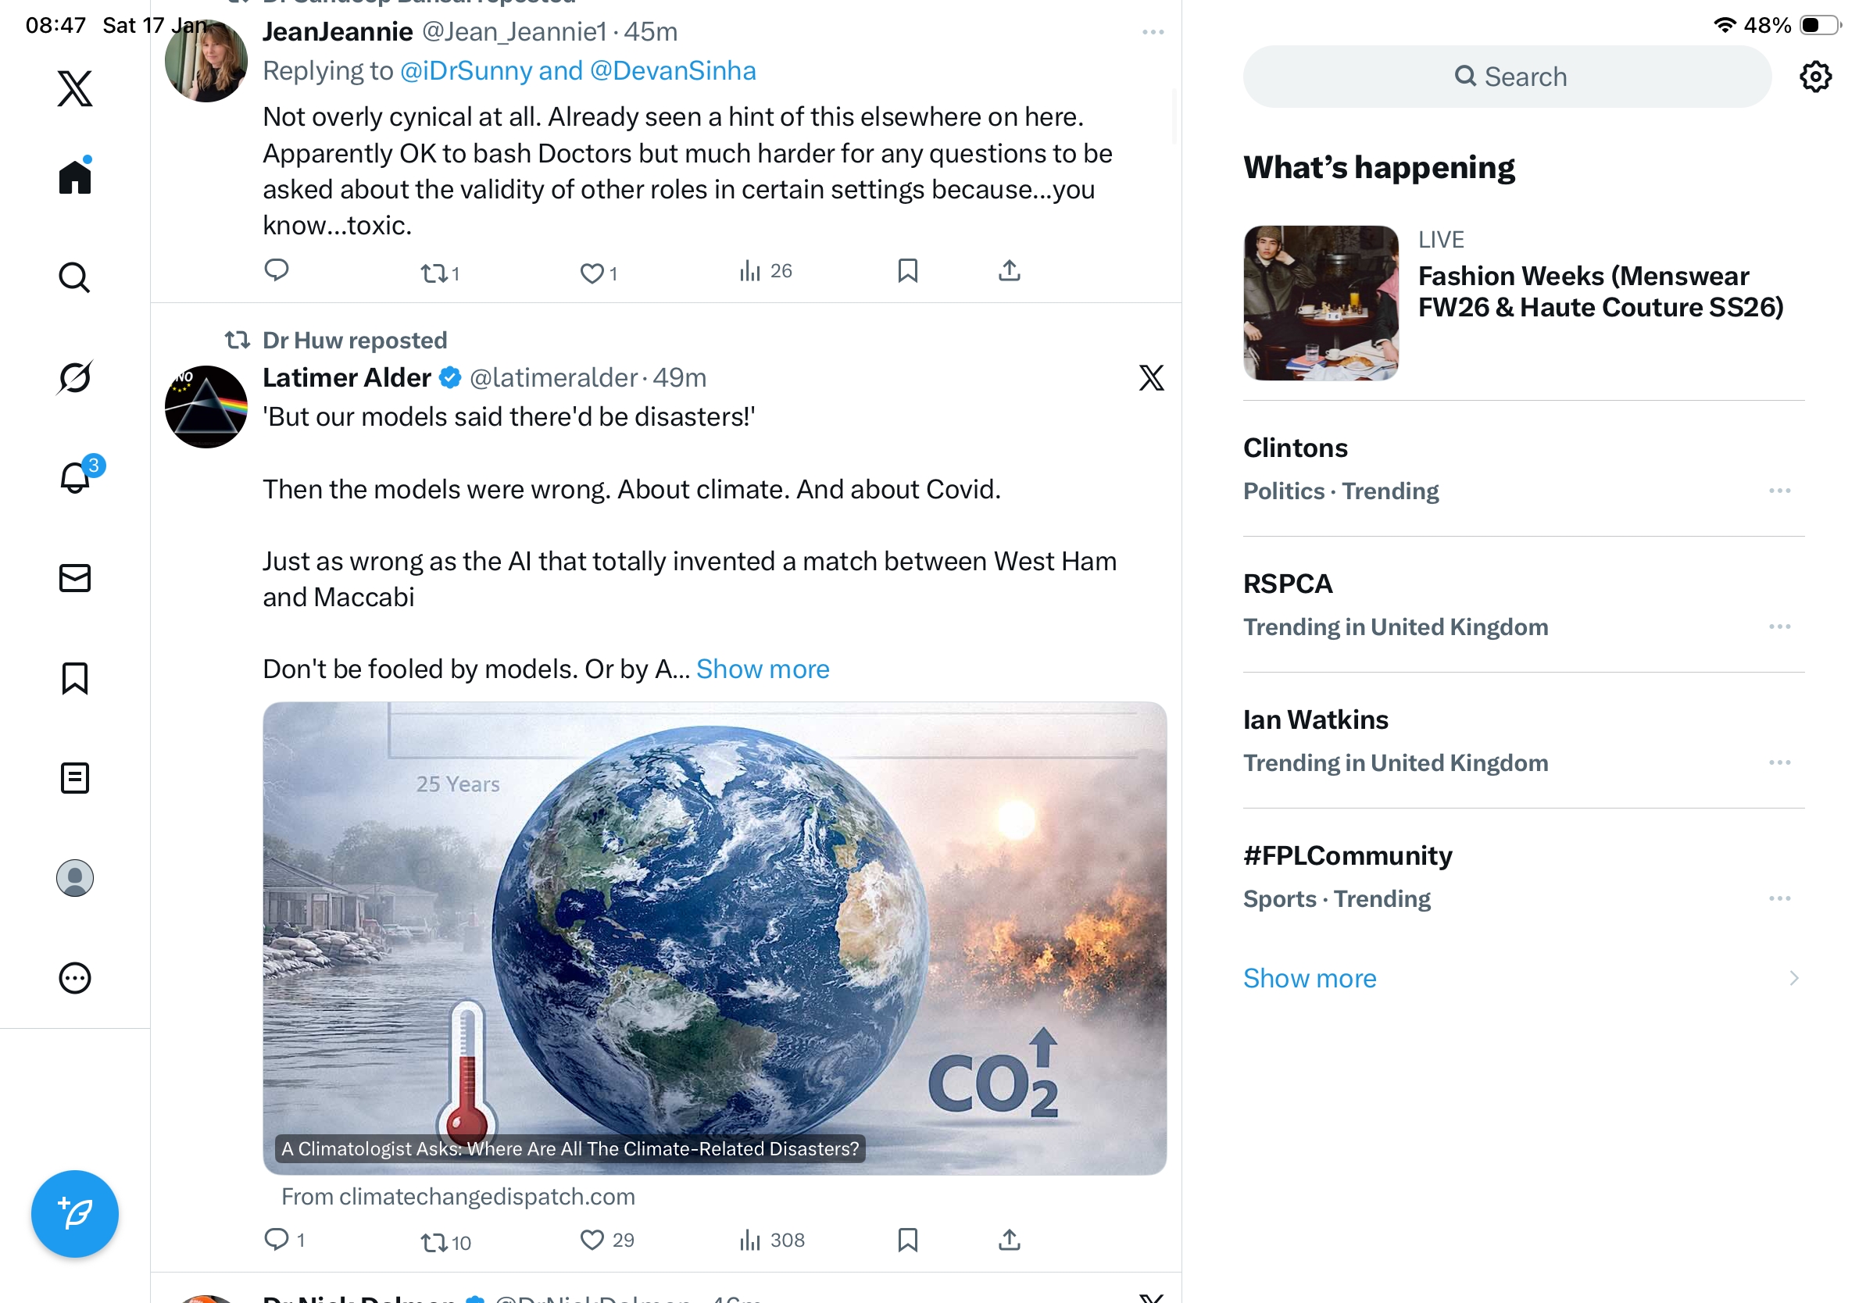Screen dimensions: 1866x1303
Task: Expand Latimer Alder post with Show more
Action: coord(763,669)
